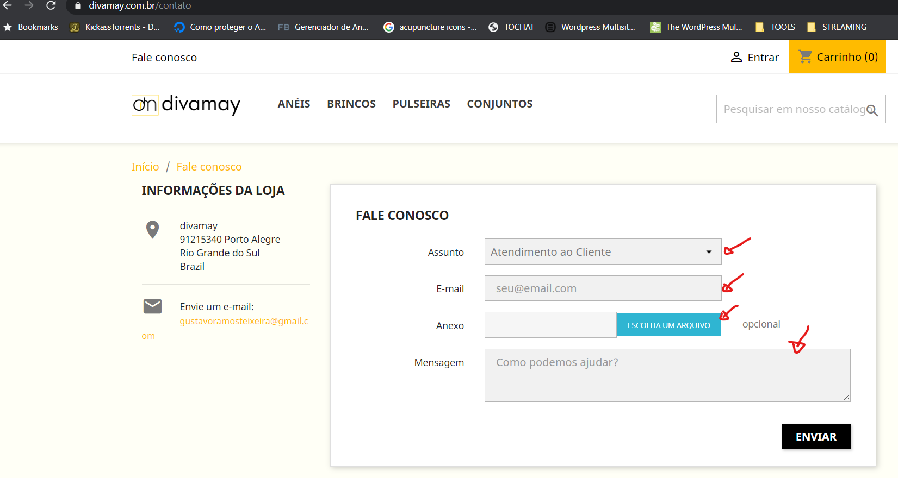Image resolution: width=898 pixels, height=478 pixels.
Task: Open the Como proteger o A... bookmark
Action: point(220,27)
